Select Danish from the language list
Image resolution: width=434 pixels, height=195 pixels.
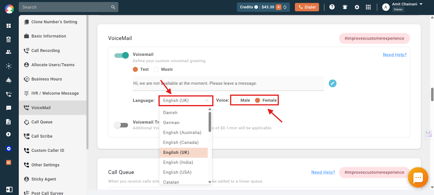pyautogui.click(x=184, y=113)
